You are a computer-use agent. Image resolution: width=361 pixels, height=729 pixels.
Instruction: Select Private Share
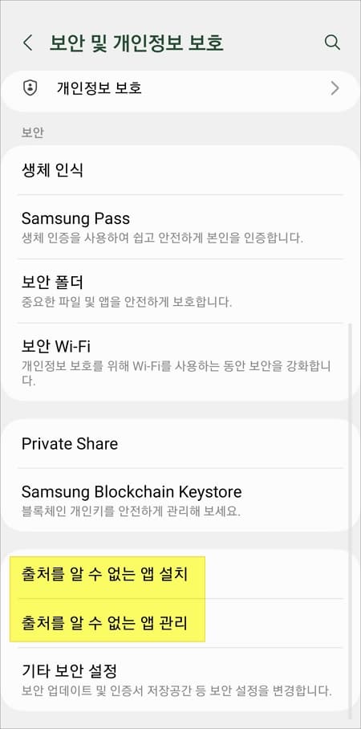tap(180, 443)
